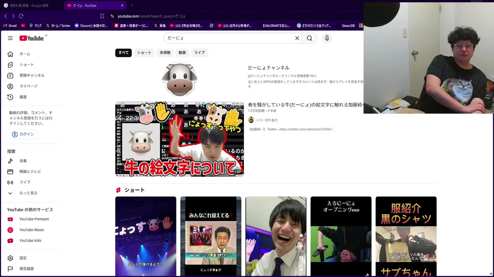The image size is (494, 277).
Task: Select the すべて filter chip
Action: pyautogui.click(x=123, y=53)
